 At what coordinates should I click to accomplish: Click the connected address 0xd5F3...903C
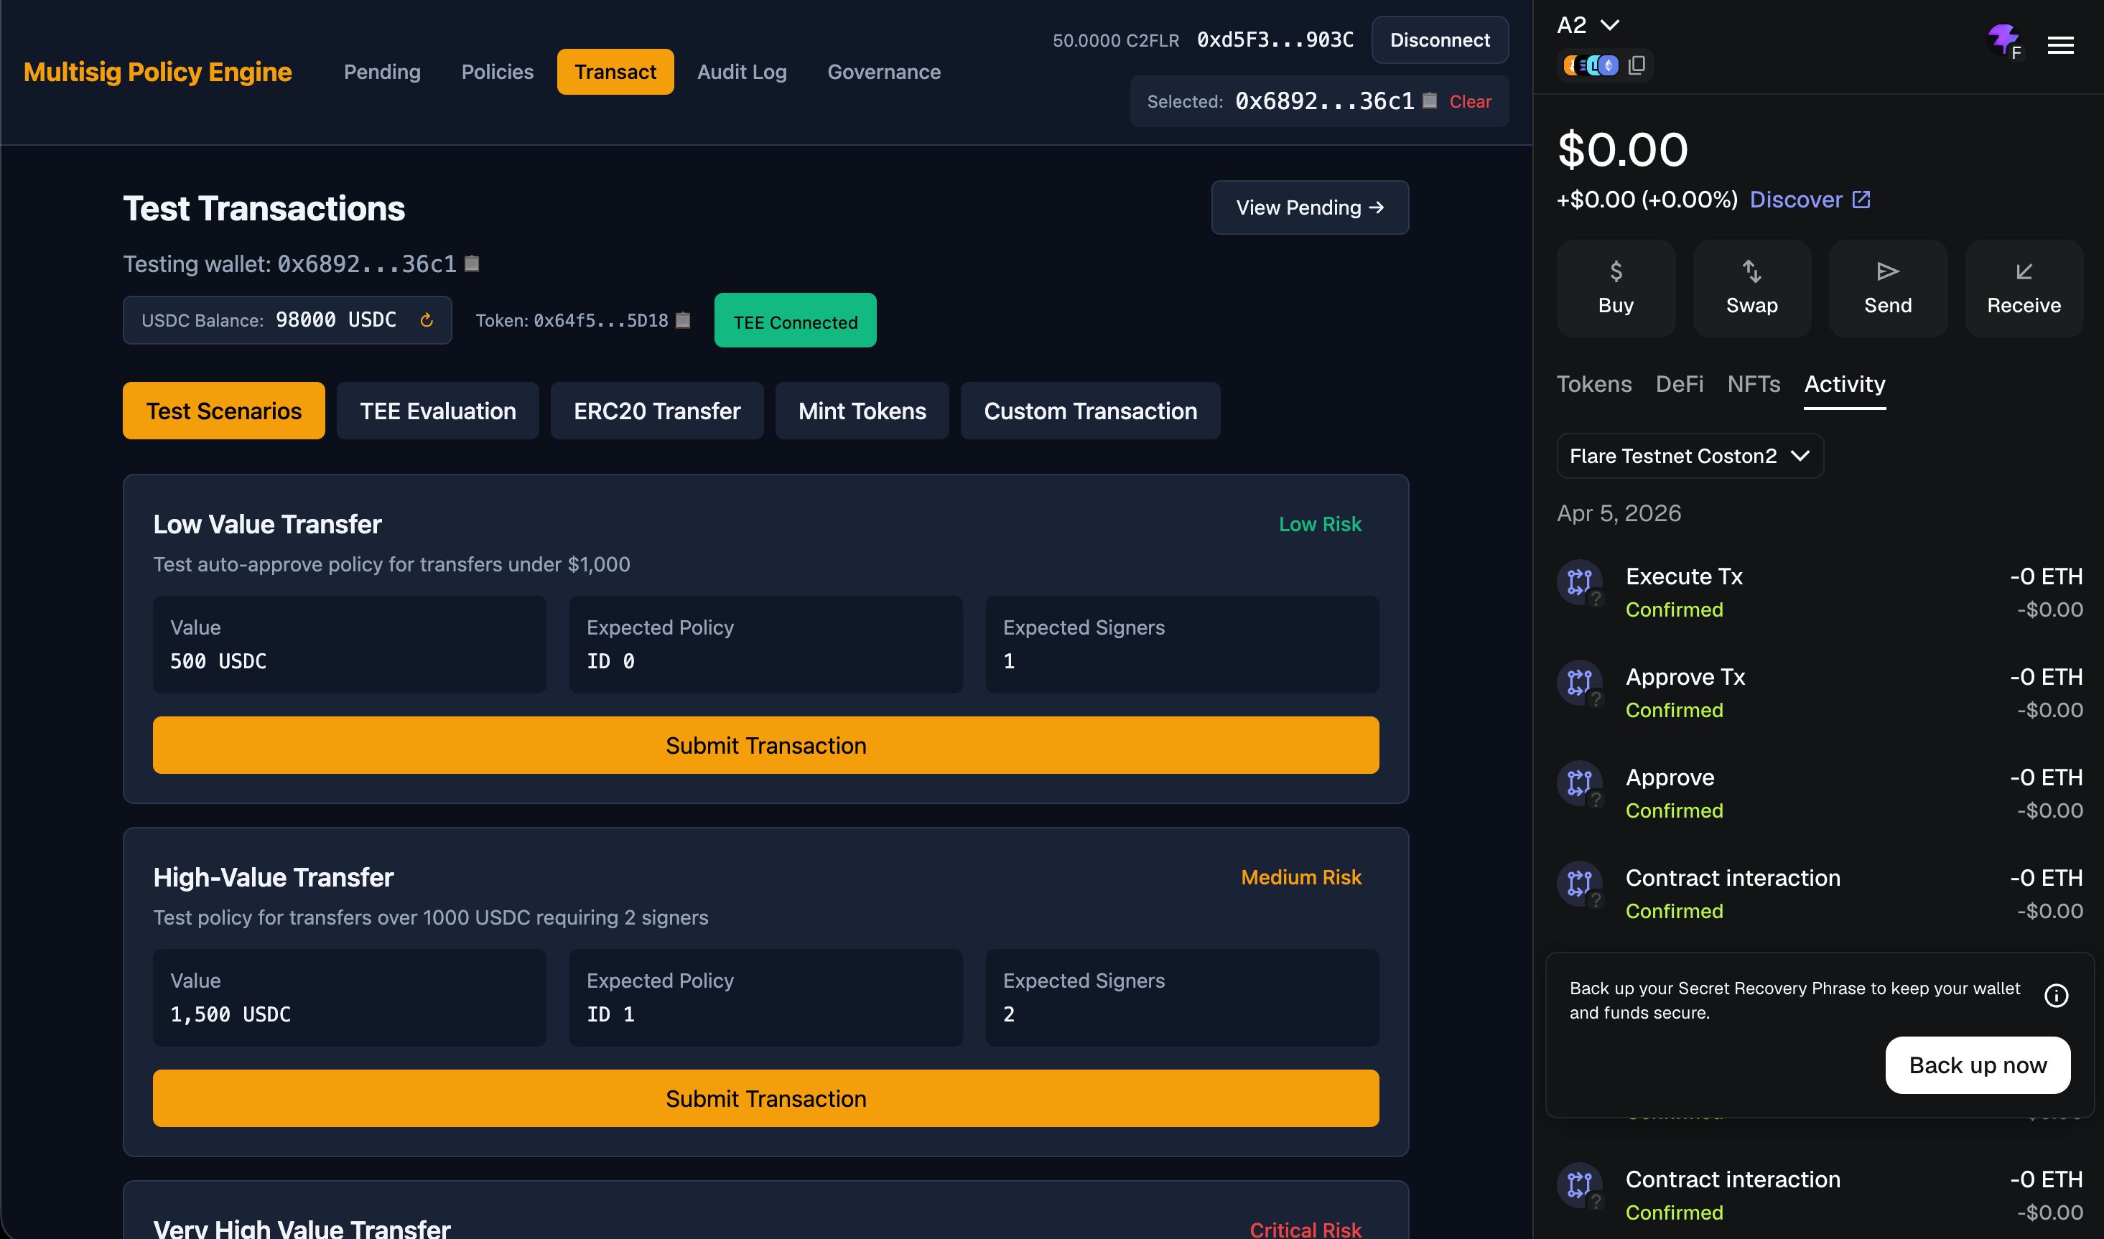point(1275,40)
